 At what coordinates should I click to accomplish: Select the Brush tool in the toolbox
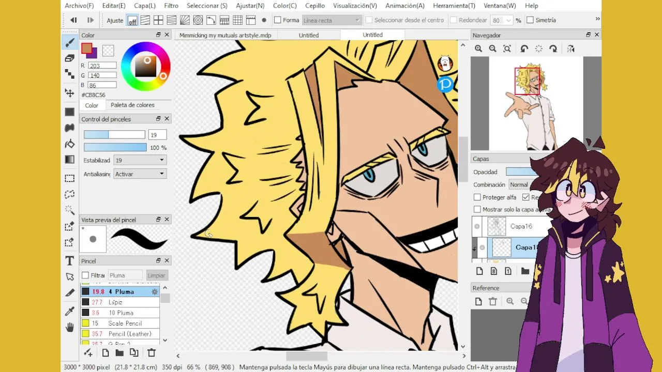click(70, 42)
